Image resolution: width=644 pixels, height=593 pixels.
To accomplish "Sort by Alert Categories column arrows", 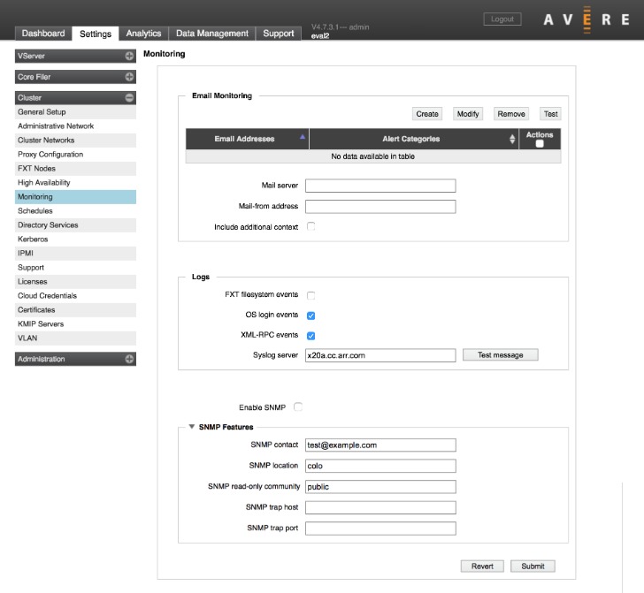I will (512, 139).
